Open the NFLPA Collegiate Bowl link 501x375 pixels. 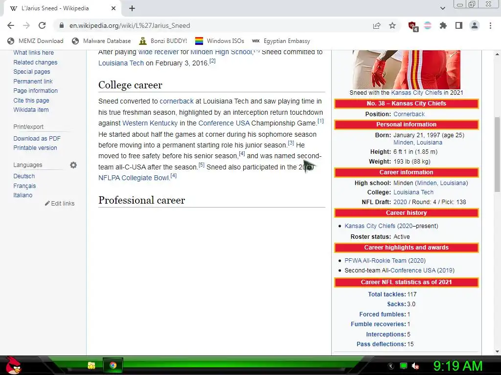point(134,178)
